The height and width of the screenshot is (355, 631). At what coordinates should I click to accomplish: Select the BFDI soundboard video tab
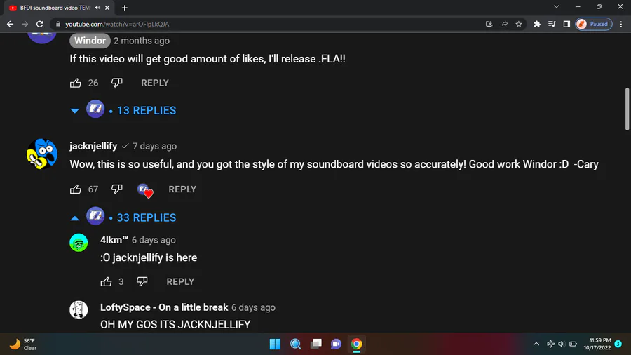coord(56,8)
